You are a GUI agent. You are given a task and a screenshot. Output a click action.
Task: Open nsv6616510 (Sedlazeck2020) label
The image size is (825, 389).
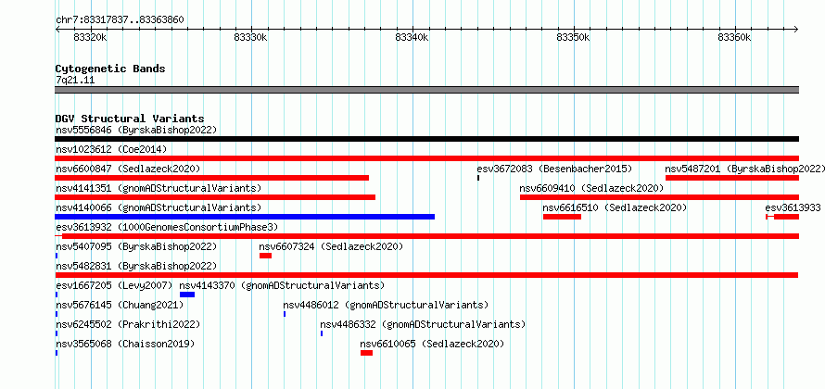[x=616, y=207]
